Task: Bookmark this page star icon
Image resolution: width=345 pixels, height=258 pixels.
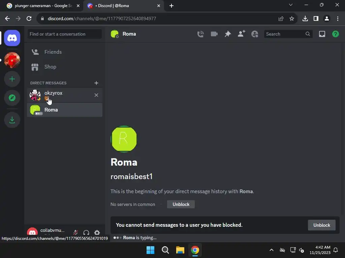Action: point(292,19)
